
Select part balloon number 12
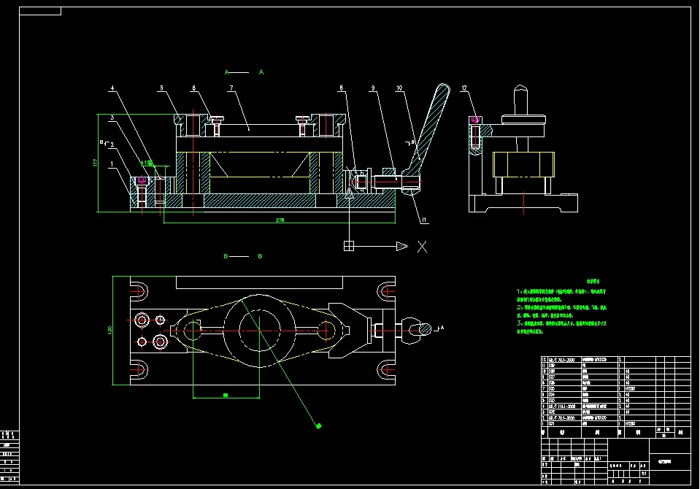[464, 88]
